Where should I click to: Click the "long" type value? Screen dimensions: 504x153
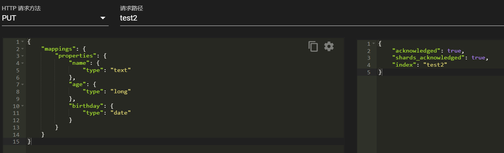point(120,91)
